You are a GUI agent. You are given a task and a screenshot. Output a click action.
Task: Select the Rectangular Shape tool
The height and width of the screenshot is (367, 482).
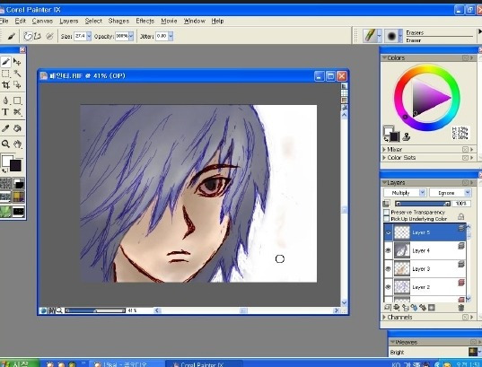point(18,100)
